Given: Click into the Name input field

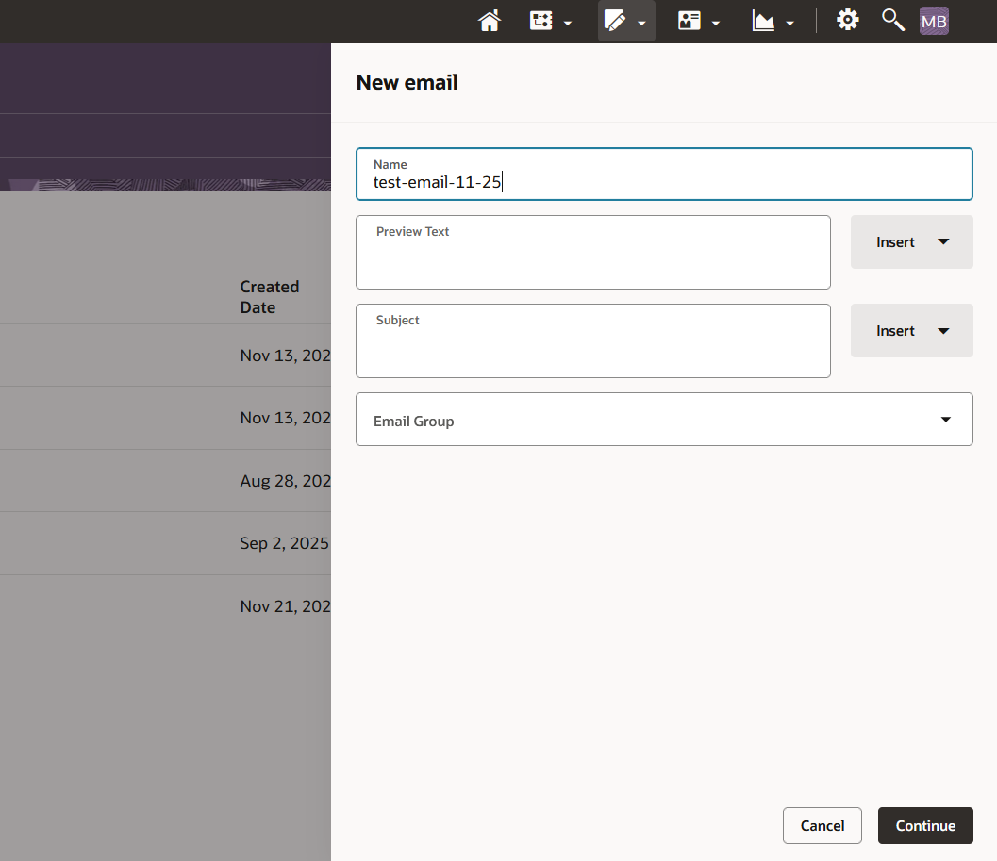Looking at the screenshot, I should click(664, 182).
